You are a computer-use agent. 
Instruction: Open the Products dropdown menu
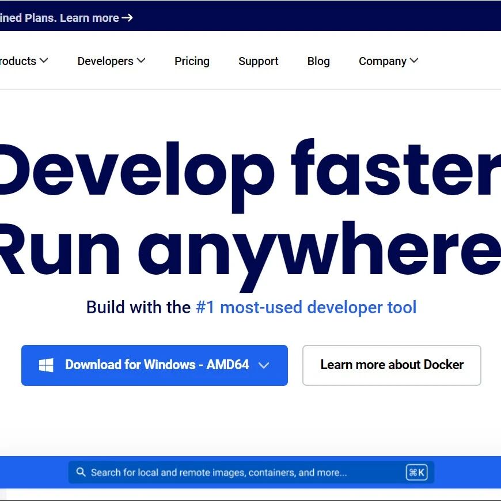tap(23, 60)
